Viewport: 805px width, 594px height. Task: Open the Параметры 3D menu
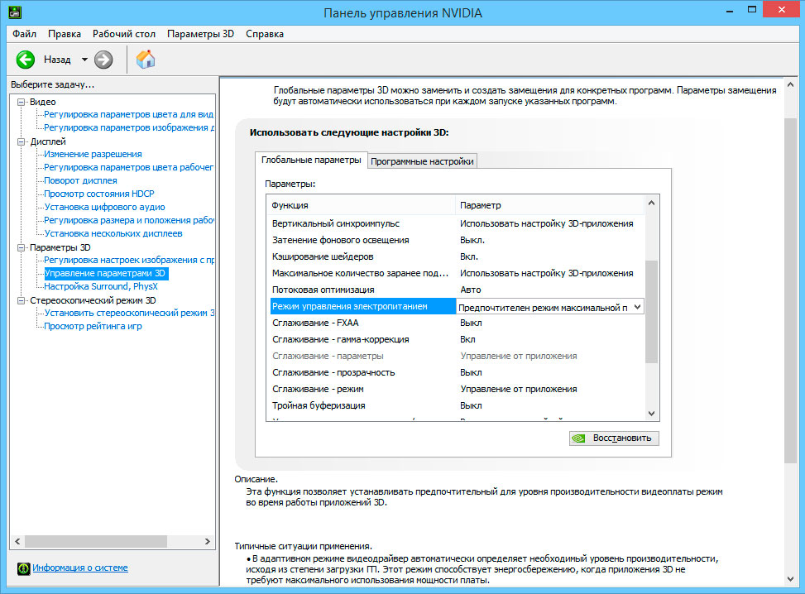point(200,34)
